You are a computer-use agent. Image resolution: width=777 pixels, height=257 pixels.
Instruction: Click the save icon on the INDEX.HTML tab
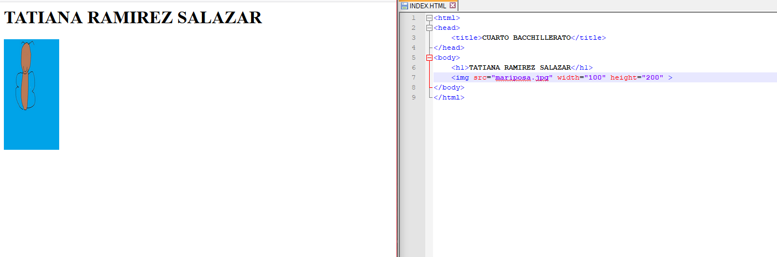pyautogui.click(x=404, y=6)
